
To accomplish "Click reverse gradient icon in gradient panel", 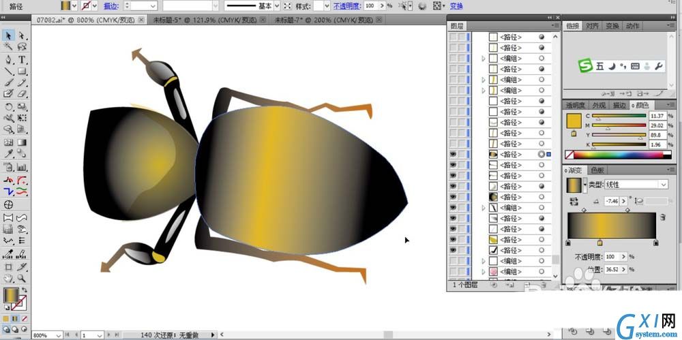I will click(574, 201).
